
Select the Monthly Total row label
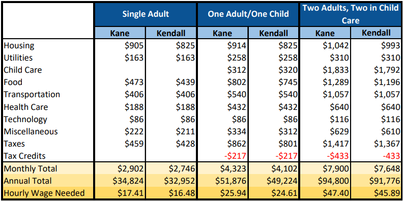click(x=31, y=168)
